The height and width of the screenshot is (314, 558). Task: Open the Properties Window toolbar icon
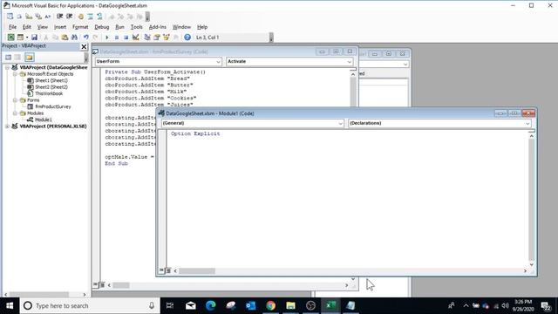point(157,37)
